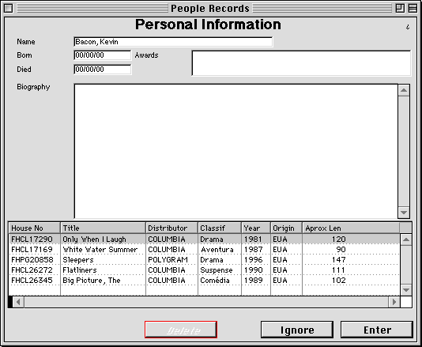
Task: Click Biography scrollbar up arrow
Action: (x=404, y=90)
